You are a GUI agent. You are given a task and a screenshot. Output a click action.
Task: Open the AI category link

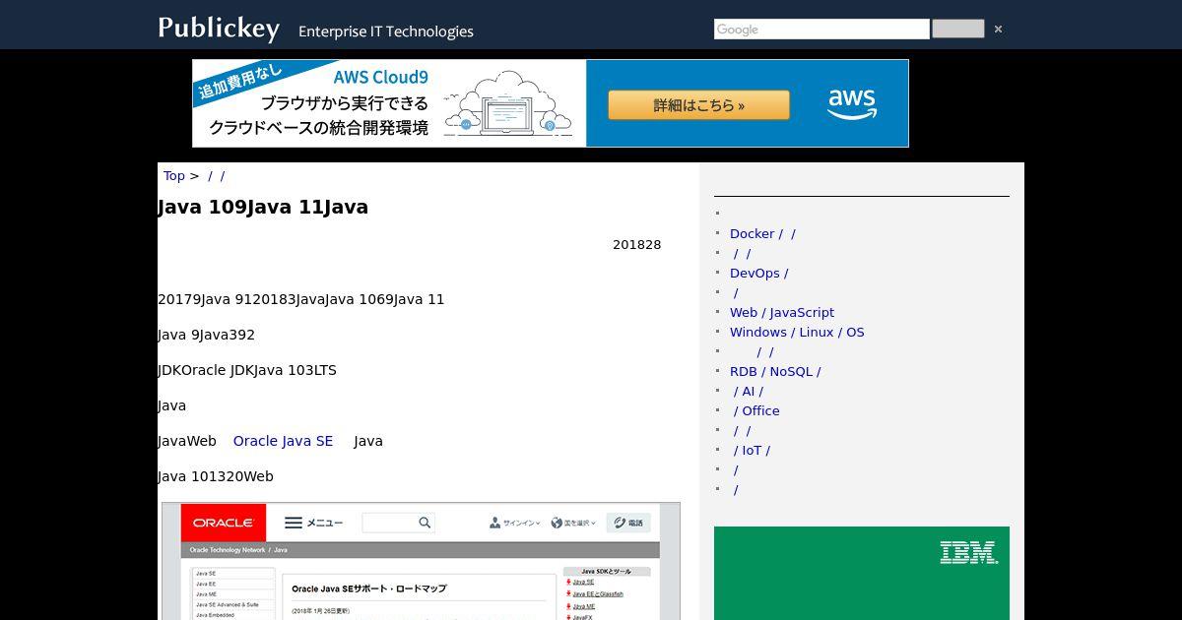749,391
